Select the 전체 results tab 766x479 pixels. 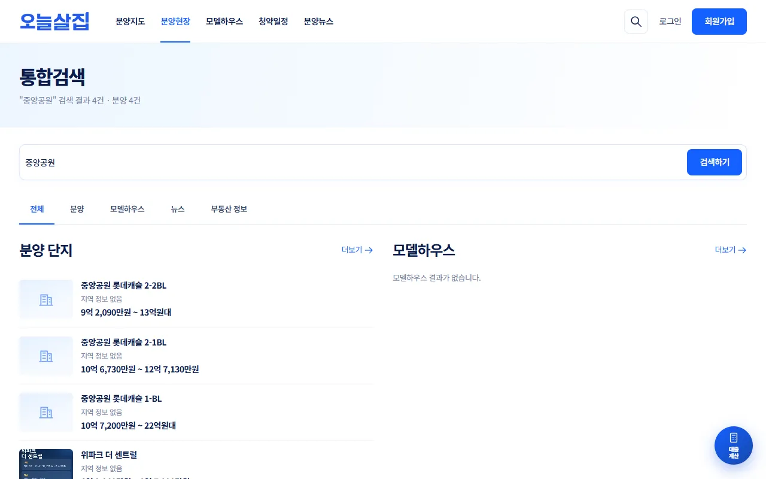tap(37, 210)
